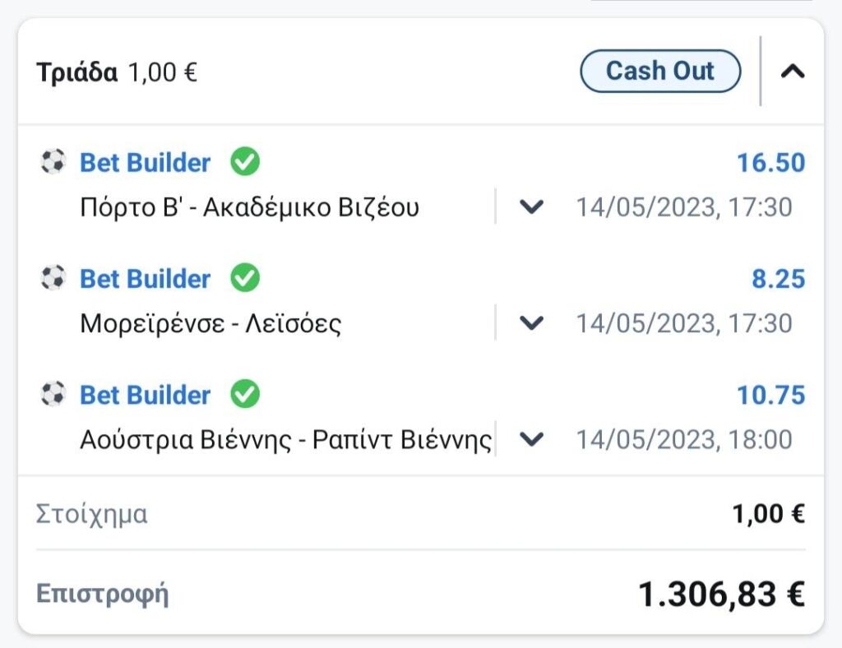This screenshot has width=842, height=648.
Task: Click the 10.75 odds value
Action: pos(770,396)
